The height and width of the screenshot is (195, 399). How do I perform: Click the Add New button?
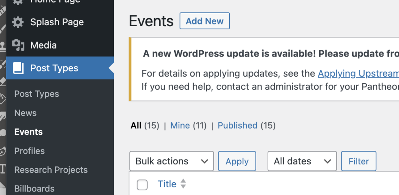coord(205,21)
